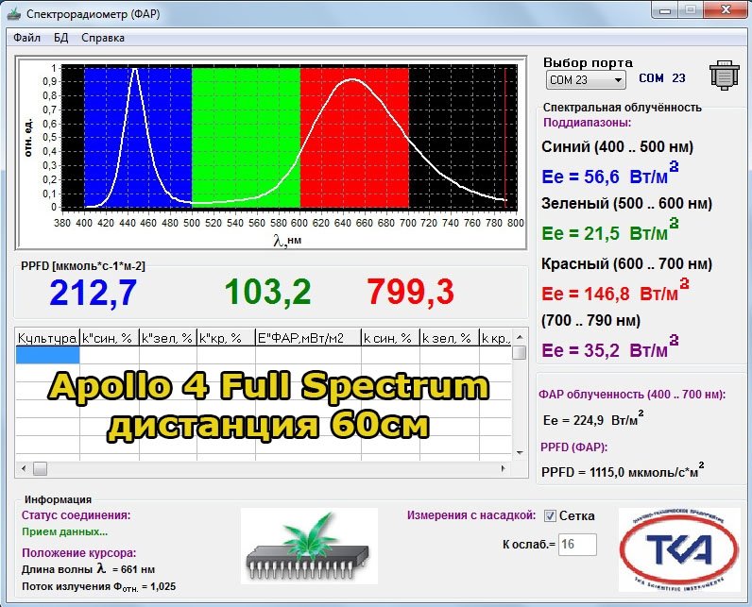
Task: Click the PPFD = 1115,0 value
Action: 623,470
